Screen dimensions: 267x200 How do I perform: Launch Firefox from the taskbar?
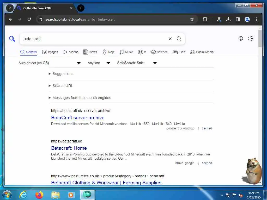39,195
